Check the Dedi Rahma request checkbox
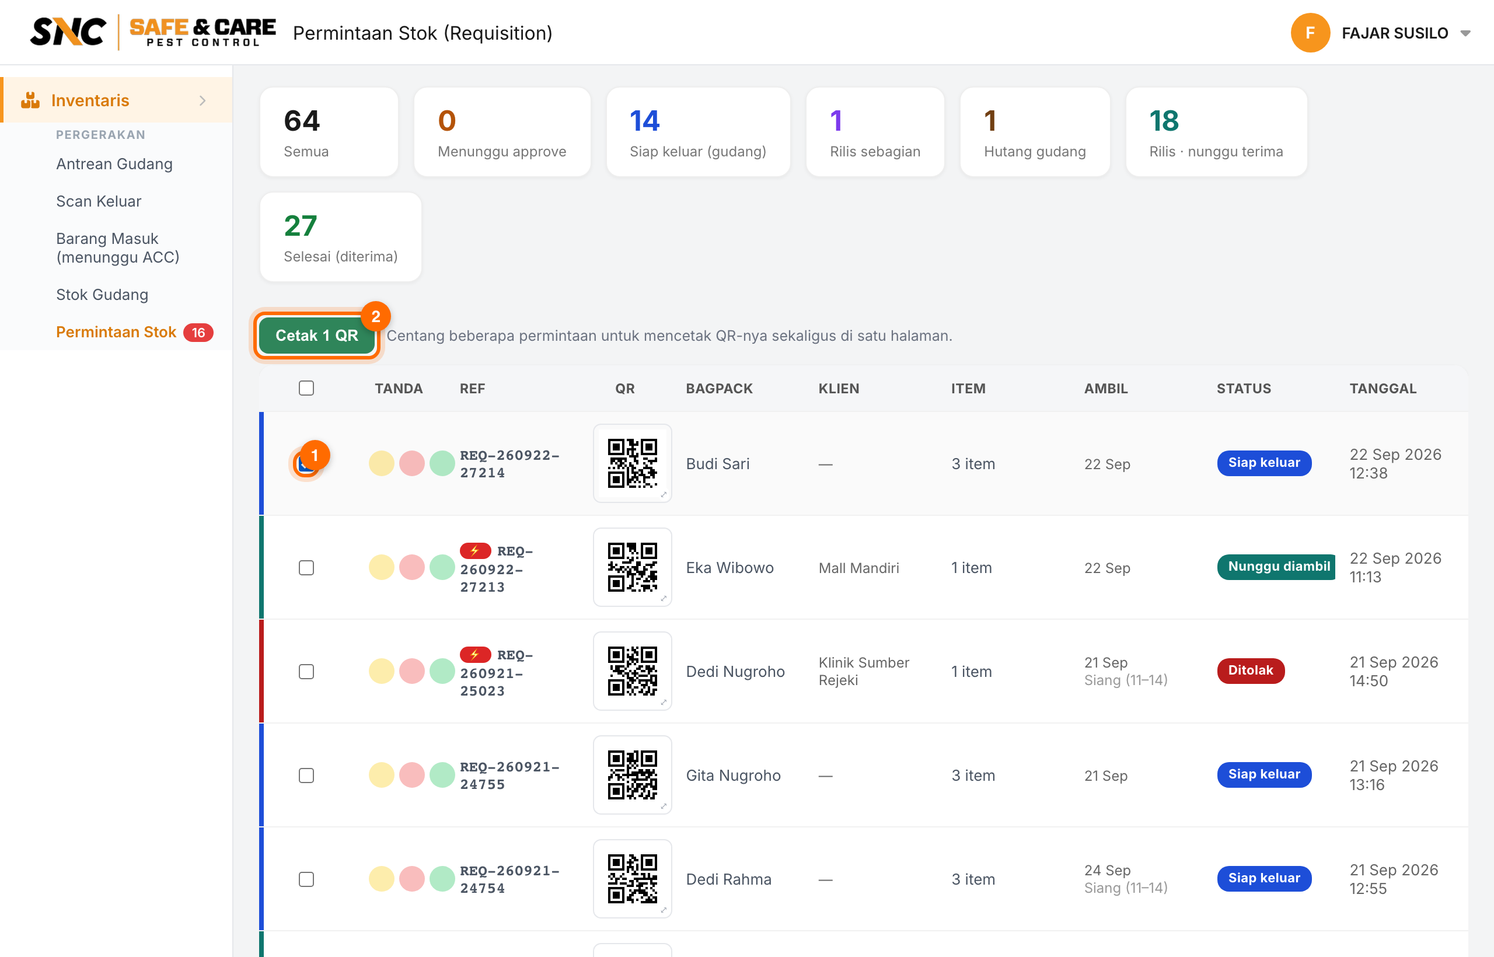 click(x=306, y=879)
